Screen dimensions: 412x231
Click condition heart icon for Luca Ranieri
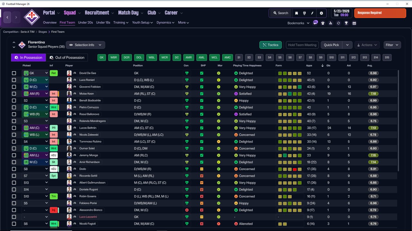(187, 80)
